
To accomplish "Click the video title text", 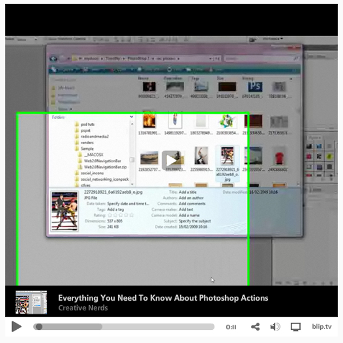I will tap(163, 298).
